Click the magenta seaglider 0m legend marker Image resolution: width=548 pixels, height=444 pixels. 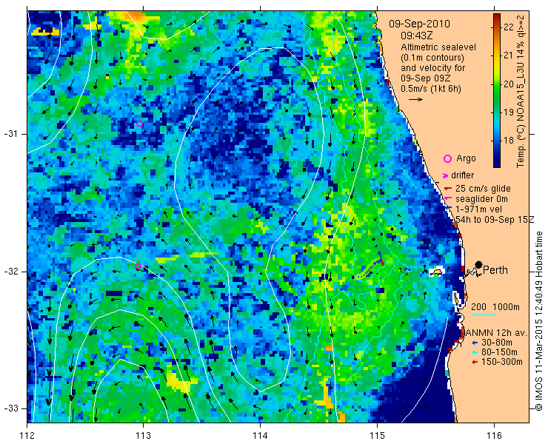coord(448,199)
